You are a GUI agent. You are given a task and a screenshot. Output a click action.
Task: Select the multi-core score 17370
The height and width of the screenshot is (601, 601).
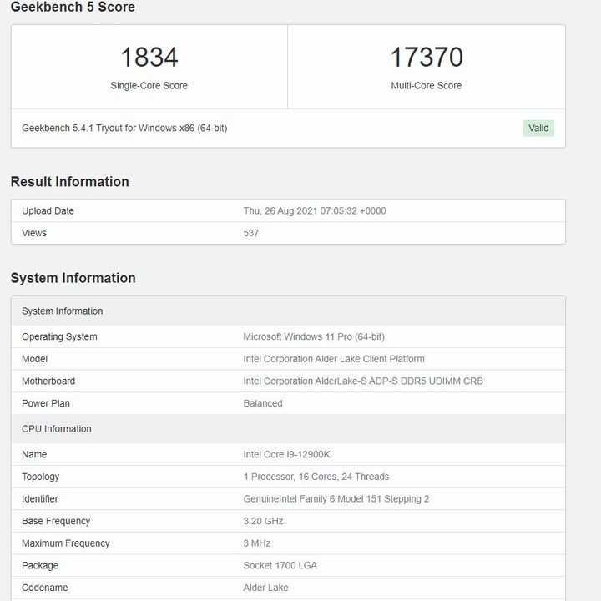click(x=427, y=58)
